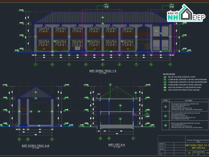Click the magenta dashed detail frame at right
209x157 pixels.
click(161, 32)
